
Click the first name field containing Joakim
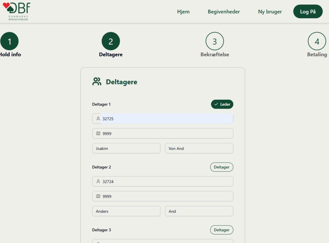coord(126,148)
